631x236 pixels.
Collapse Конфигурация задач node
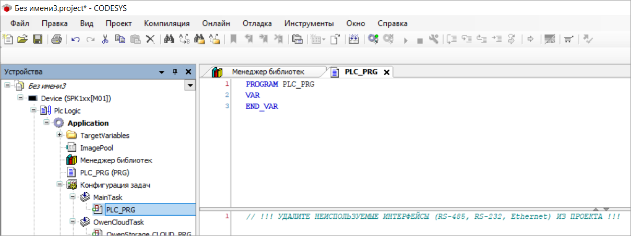(59, 185)
